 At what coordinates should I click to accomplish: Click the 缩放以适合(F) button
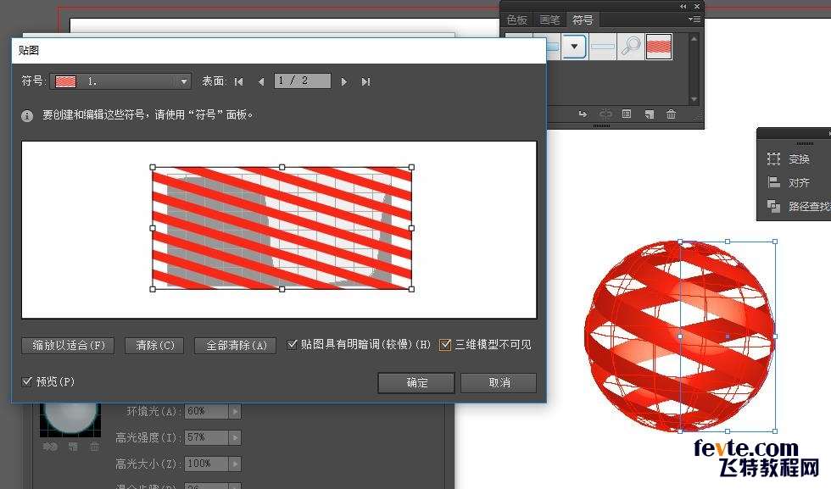(x=69, y=346)
